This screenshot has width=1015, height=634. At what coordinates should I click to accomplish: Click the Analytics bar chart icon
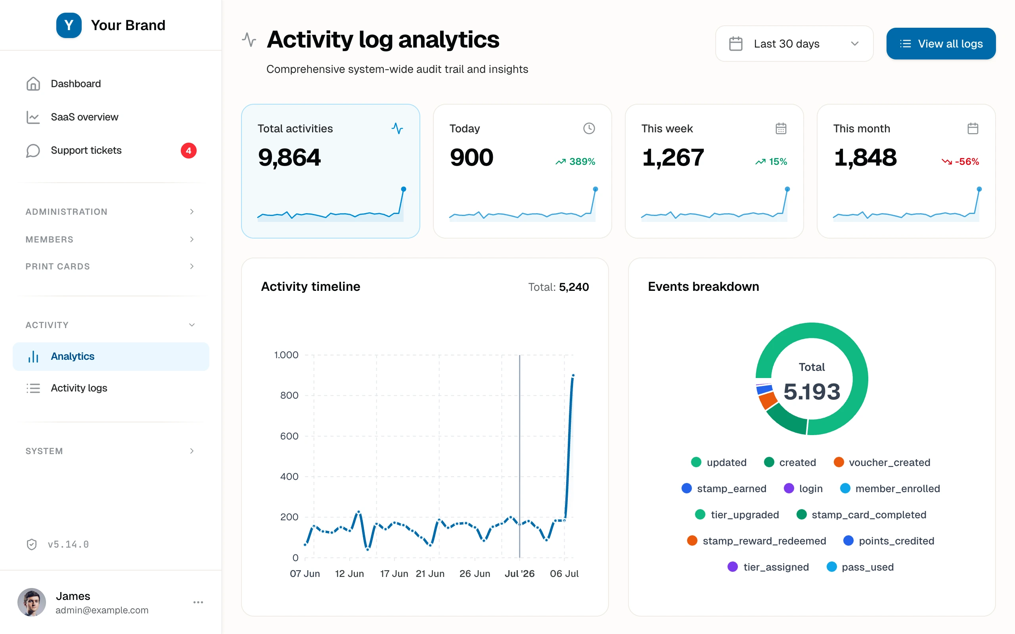tap(33, 356)
